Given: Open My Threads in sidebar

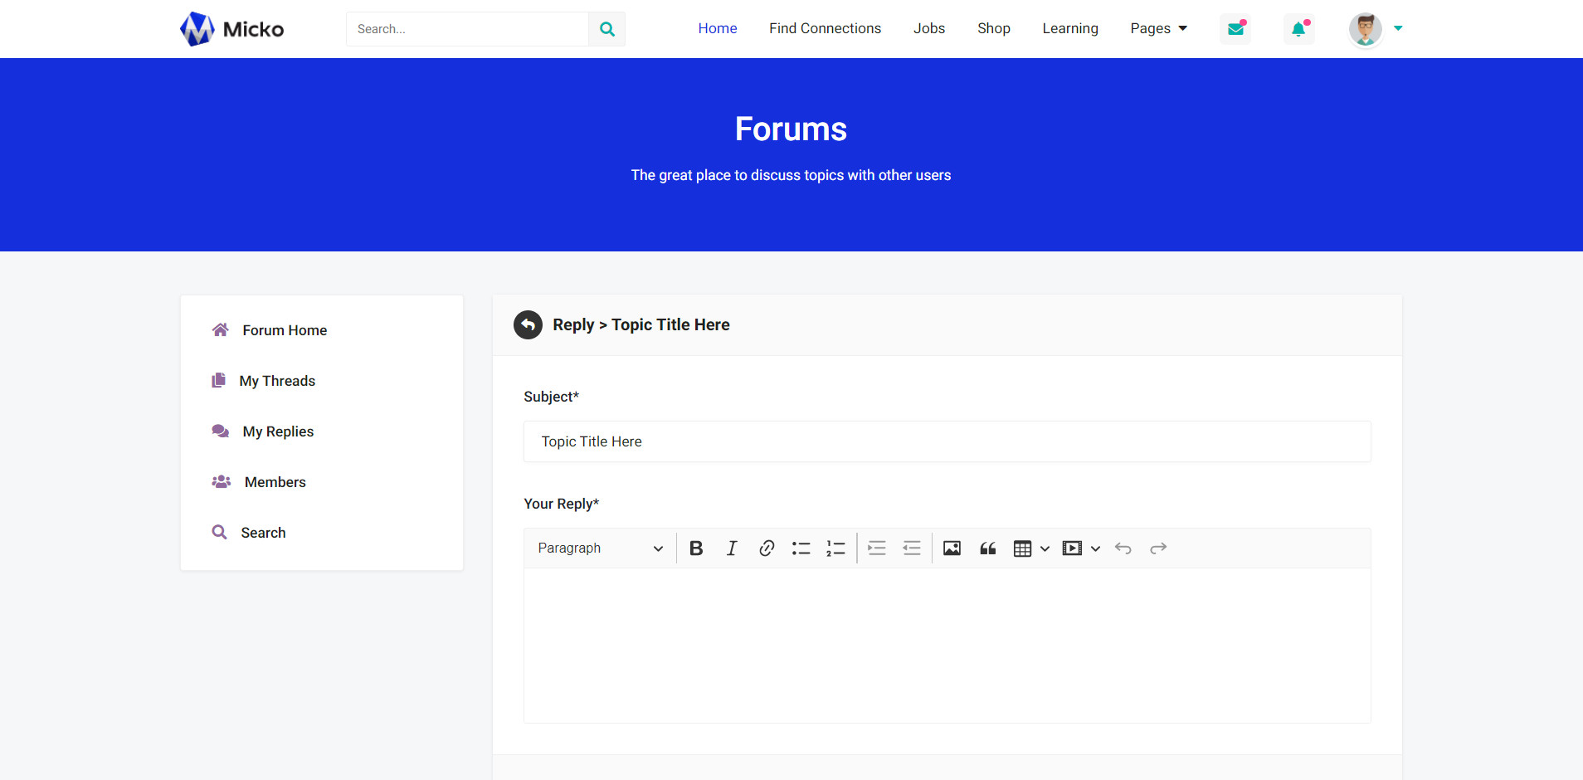Looking at the screenshot, I should tap(277, 381).
